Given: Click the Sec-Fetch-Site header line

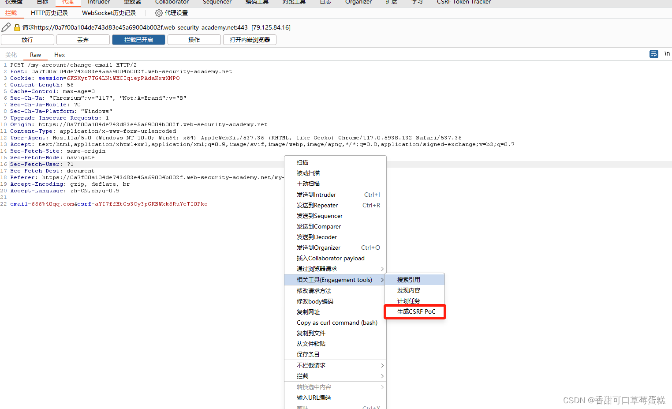Looking at the screenshot, I should coord(58,151).
